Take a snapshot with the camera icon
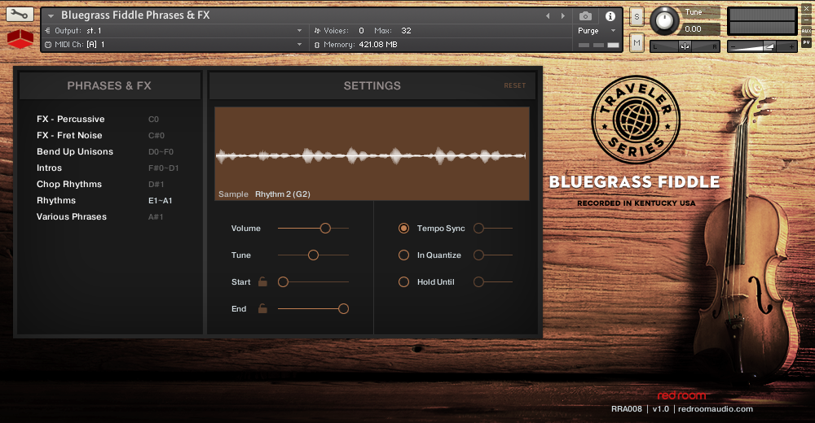The width and height of the screenshot is (815, 423). 585,16
